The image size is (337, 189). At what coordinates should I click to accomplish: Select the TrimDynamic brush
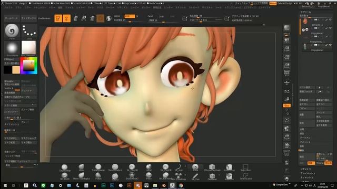point(98,168)
